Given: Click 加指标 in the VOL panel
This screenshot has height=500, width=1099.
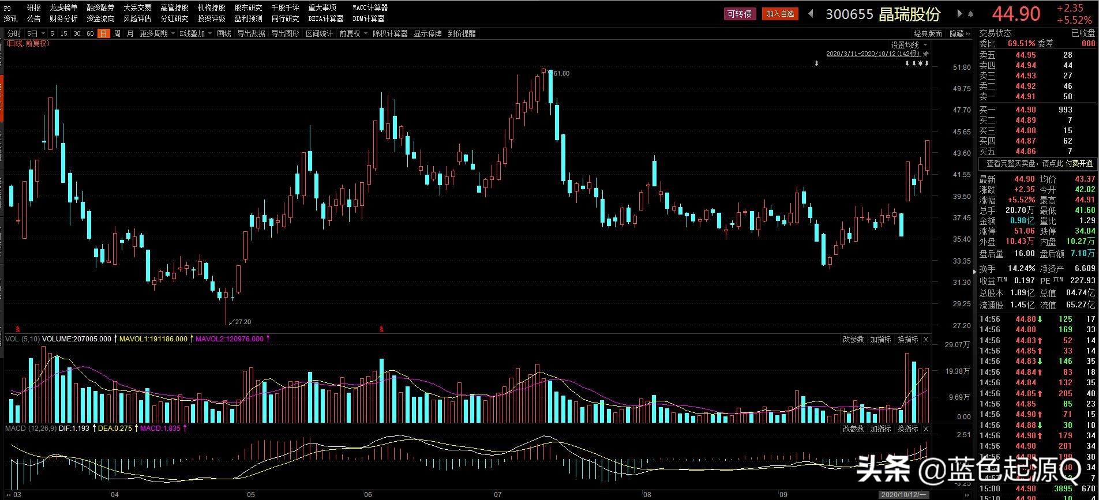Looking at the screenshot, I should pos(880,339).
